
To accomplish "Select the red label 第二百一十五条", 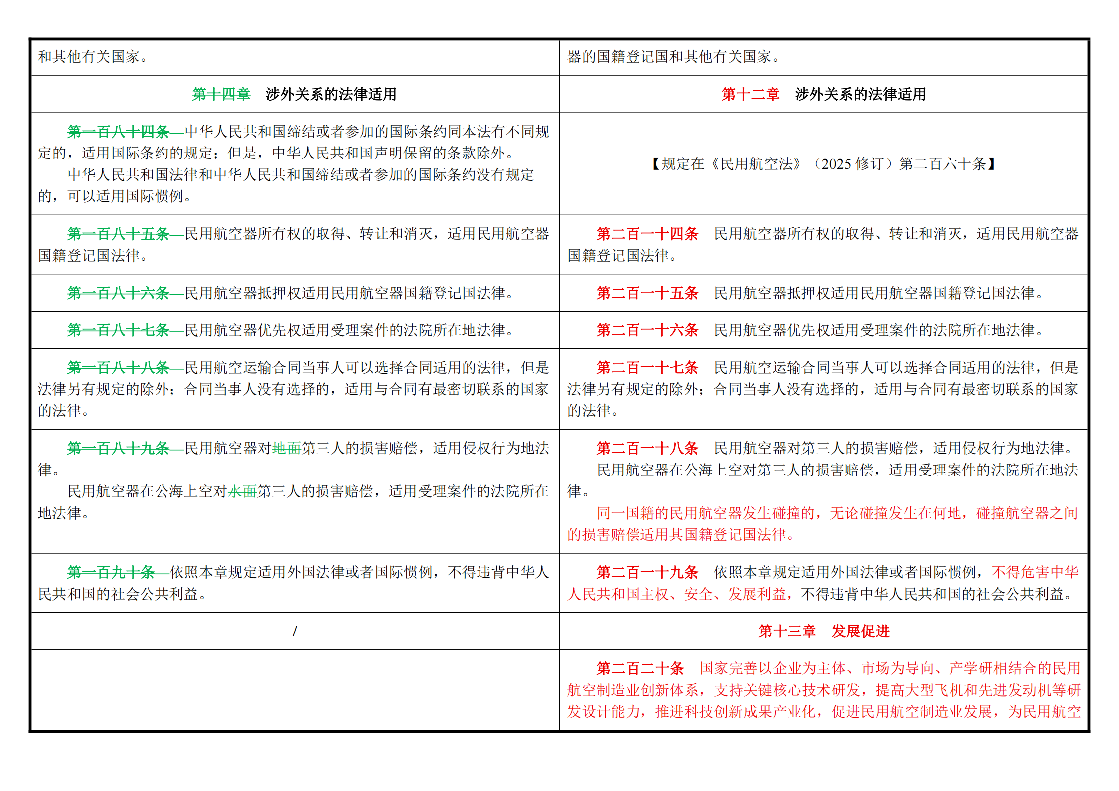I will pyautogui.click(x=647, y=293).
